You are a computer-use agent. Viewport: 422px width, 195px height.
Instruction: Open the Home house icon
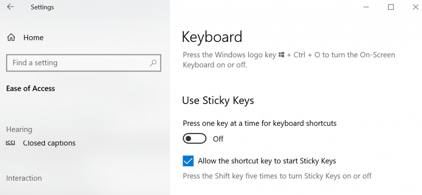tap(11, 37)
